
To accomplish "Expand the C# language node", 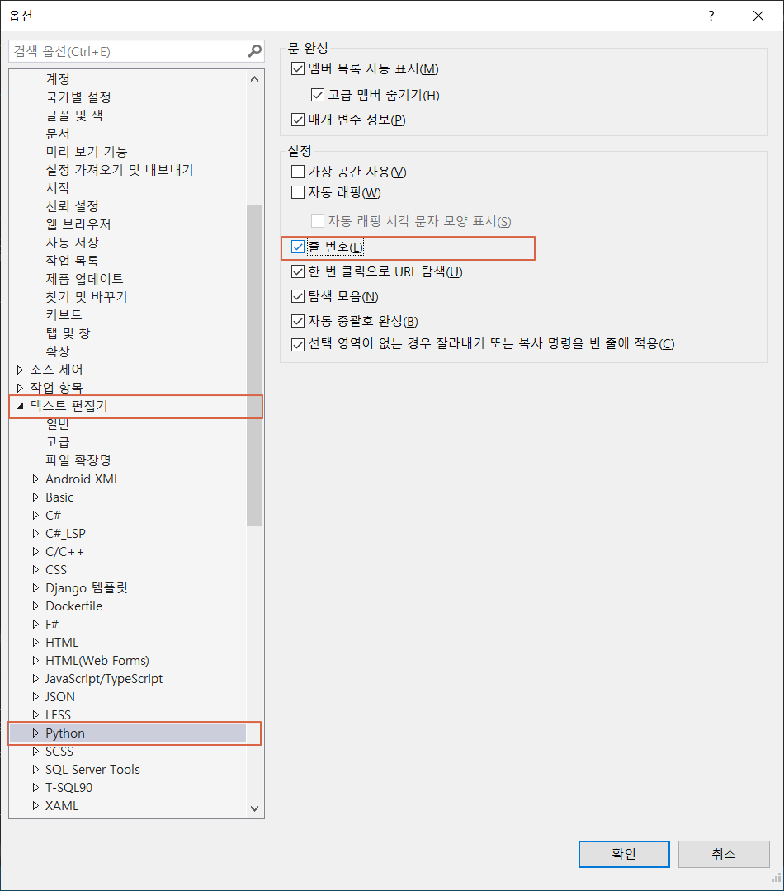I will (35, 516).
